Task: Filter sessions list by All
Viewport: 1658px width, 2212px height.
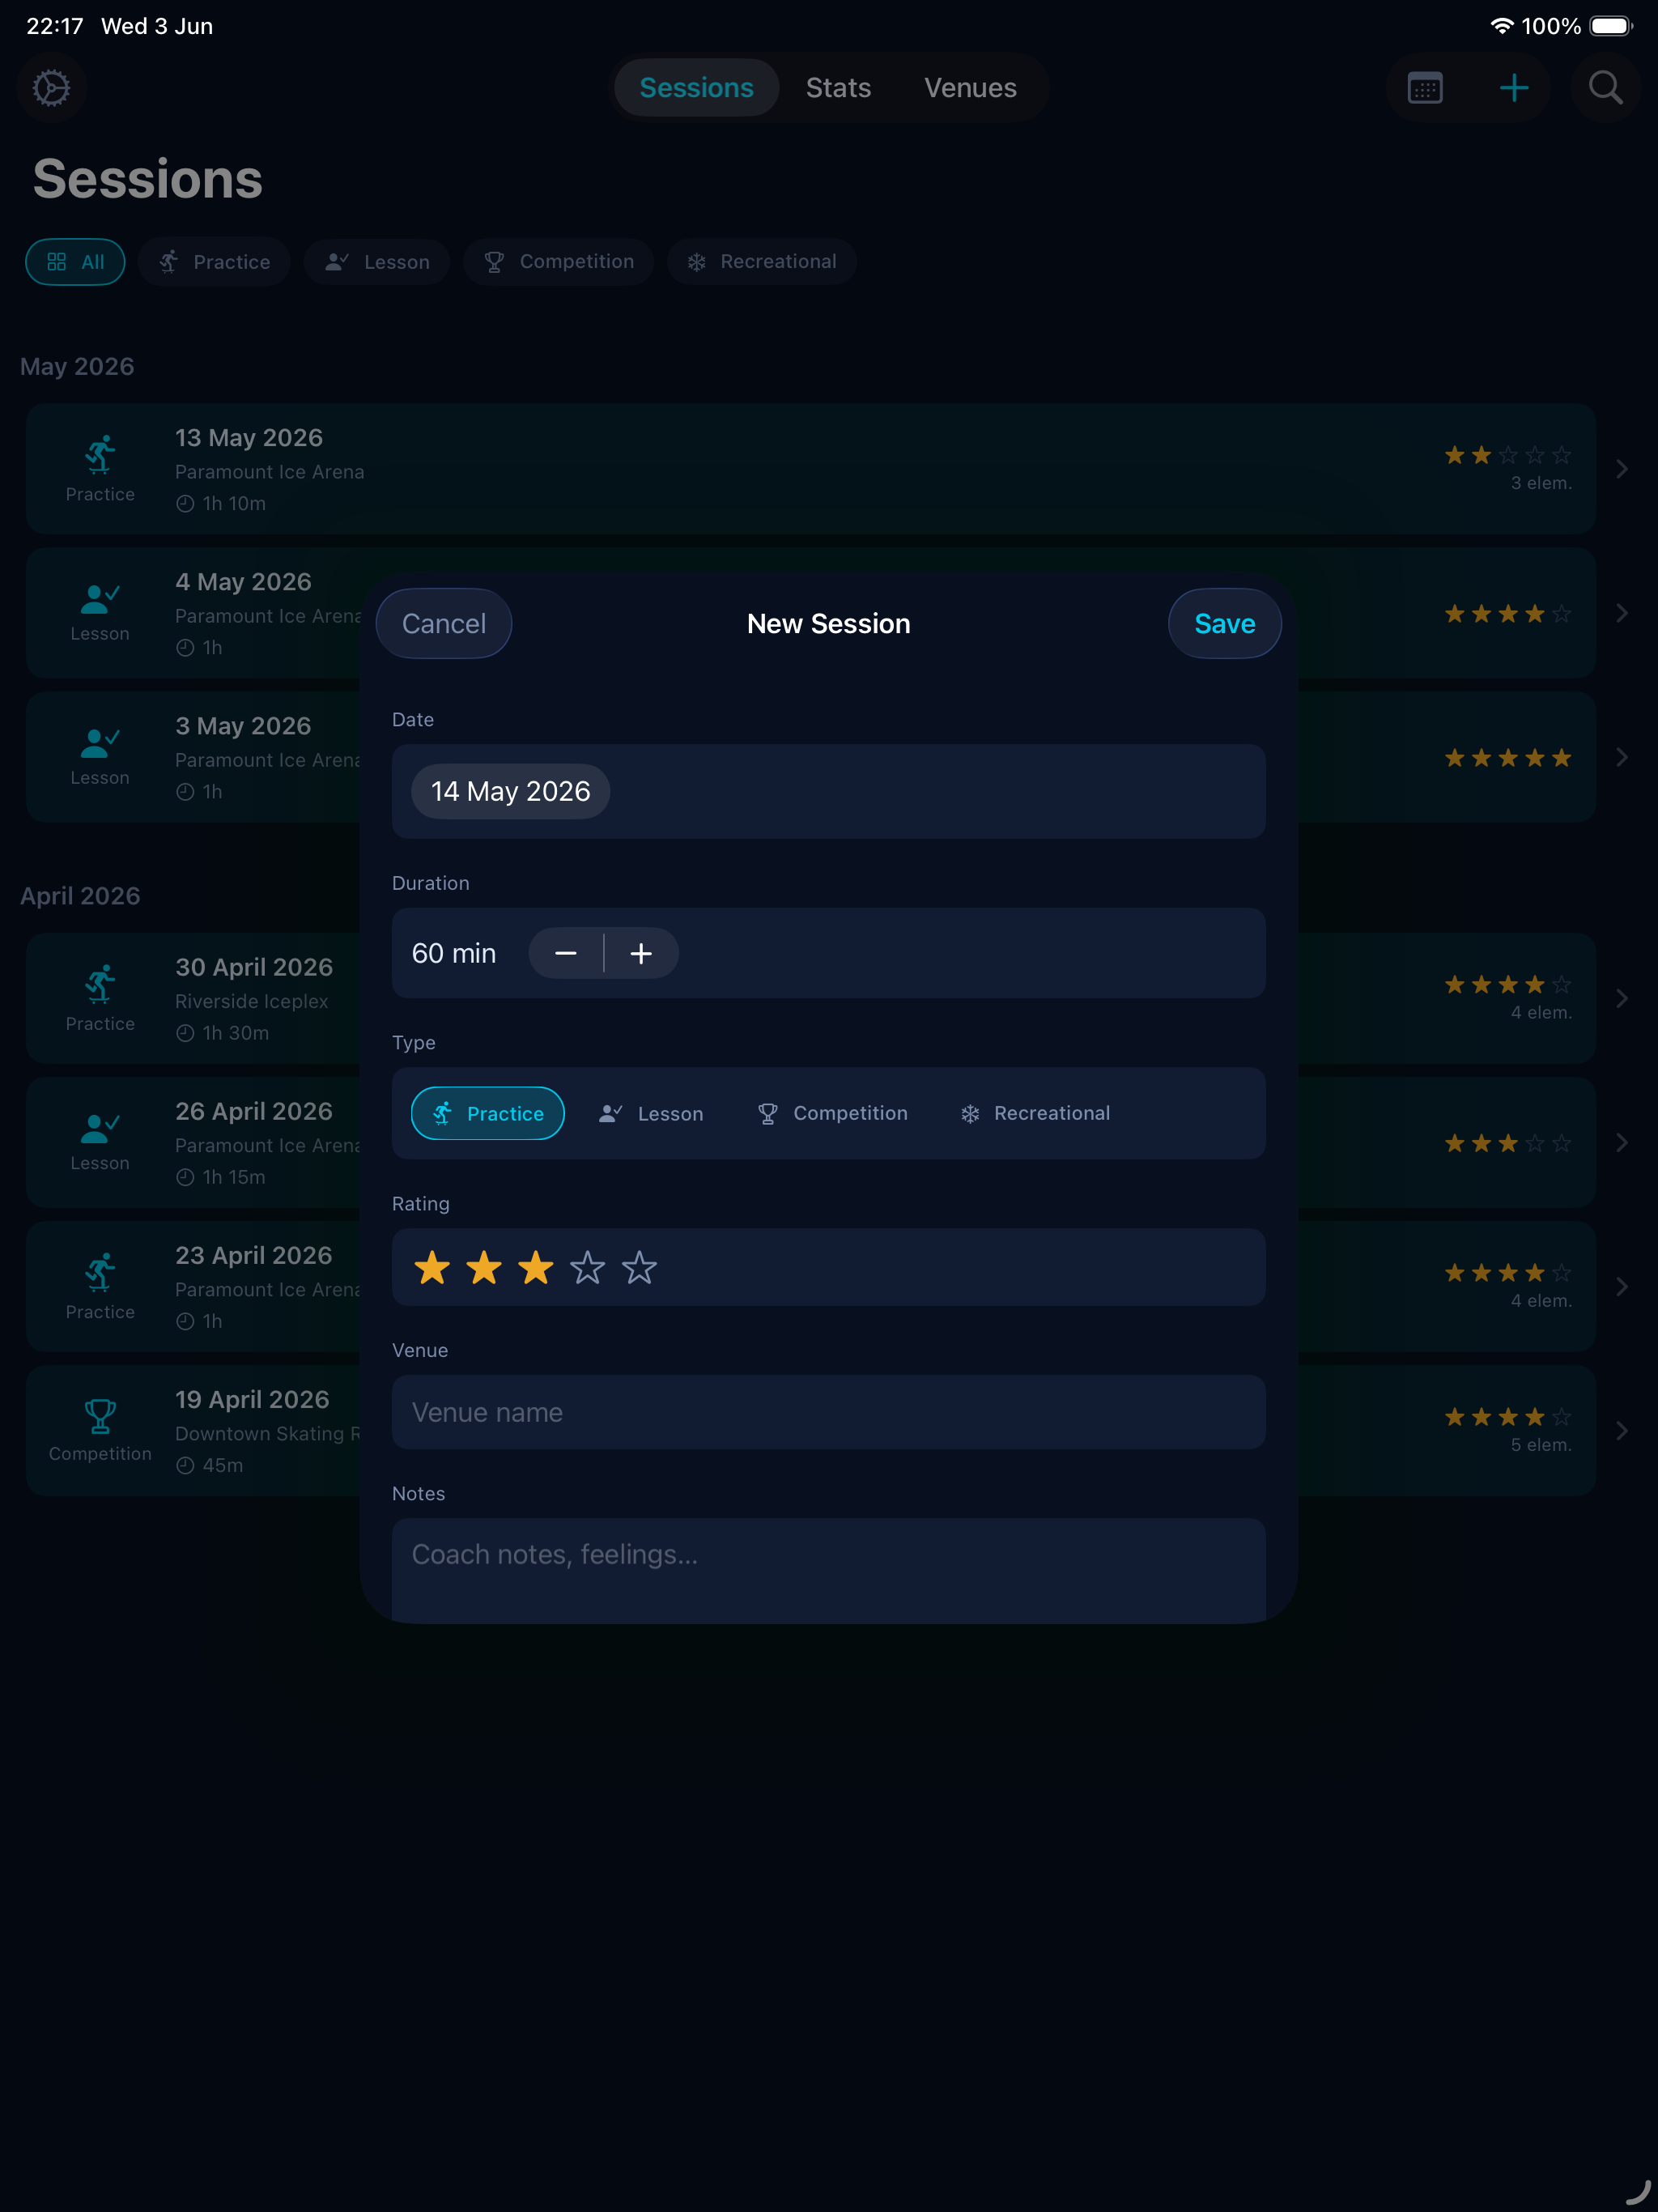Action: pyautogui.click(x=75, y=262)
